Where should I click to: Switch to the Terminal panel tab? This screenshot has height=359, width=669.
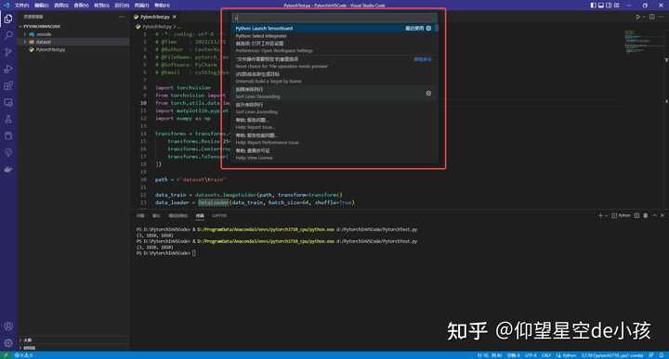(x=200, y=216)
